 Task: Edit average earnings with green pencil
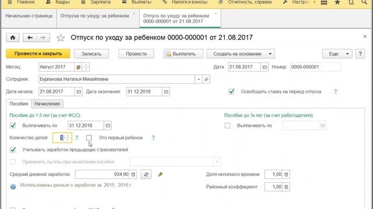coord(160,174)
